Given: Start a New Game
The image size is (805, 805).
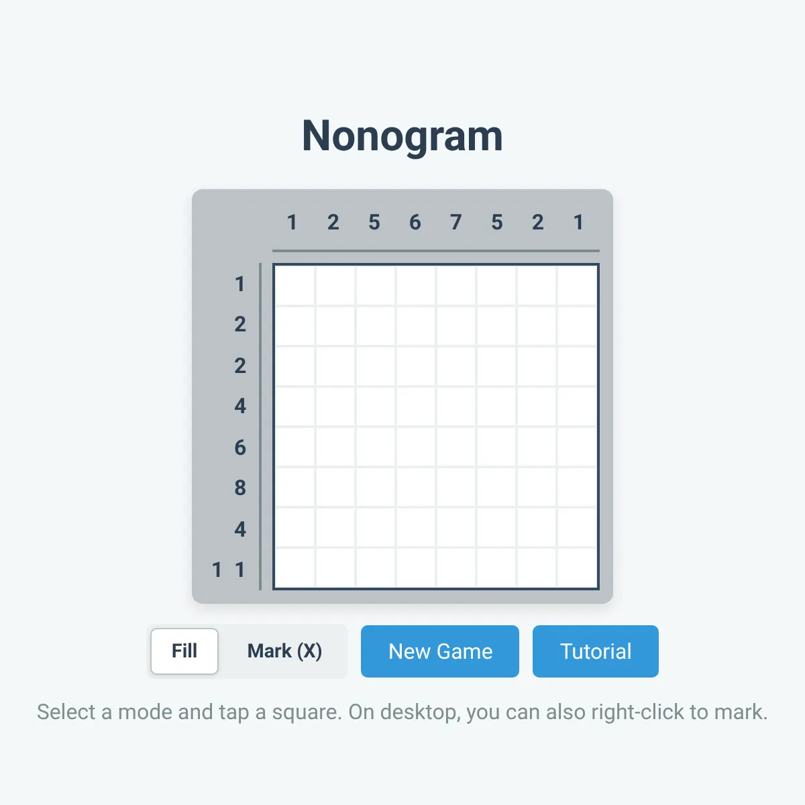Looking at the screenshot, I should click(439, 651).
